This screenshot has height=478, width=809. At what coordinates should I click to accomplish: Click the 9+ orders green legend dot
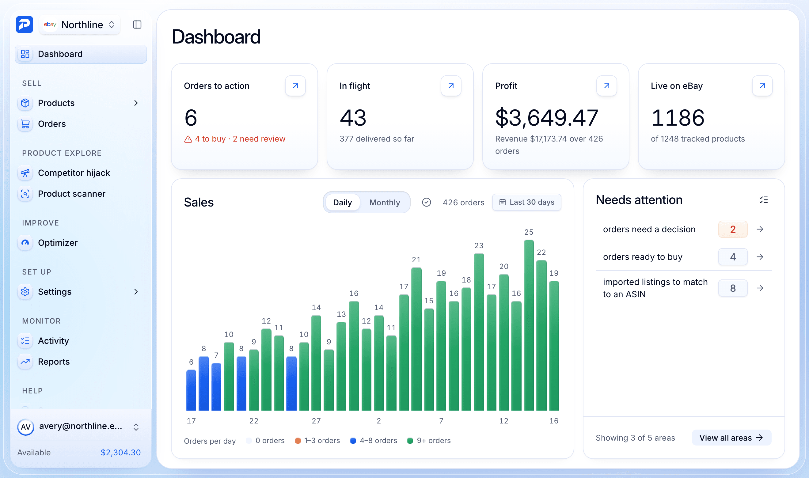coord(410,441)
